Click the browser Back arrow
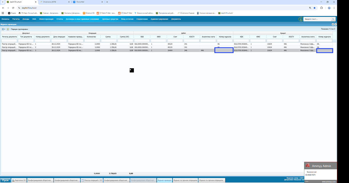 pos(3,8)
